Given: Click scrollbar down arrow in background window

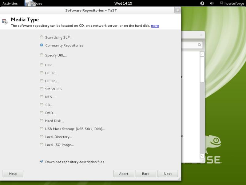Looking at the screenshot, I should pos(202,156).
